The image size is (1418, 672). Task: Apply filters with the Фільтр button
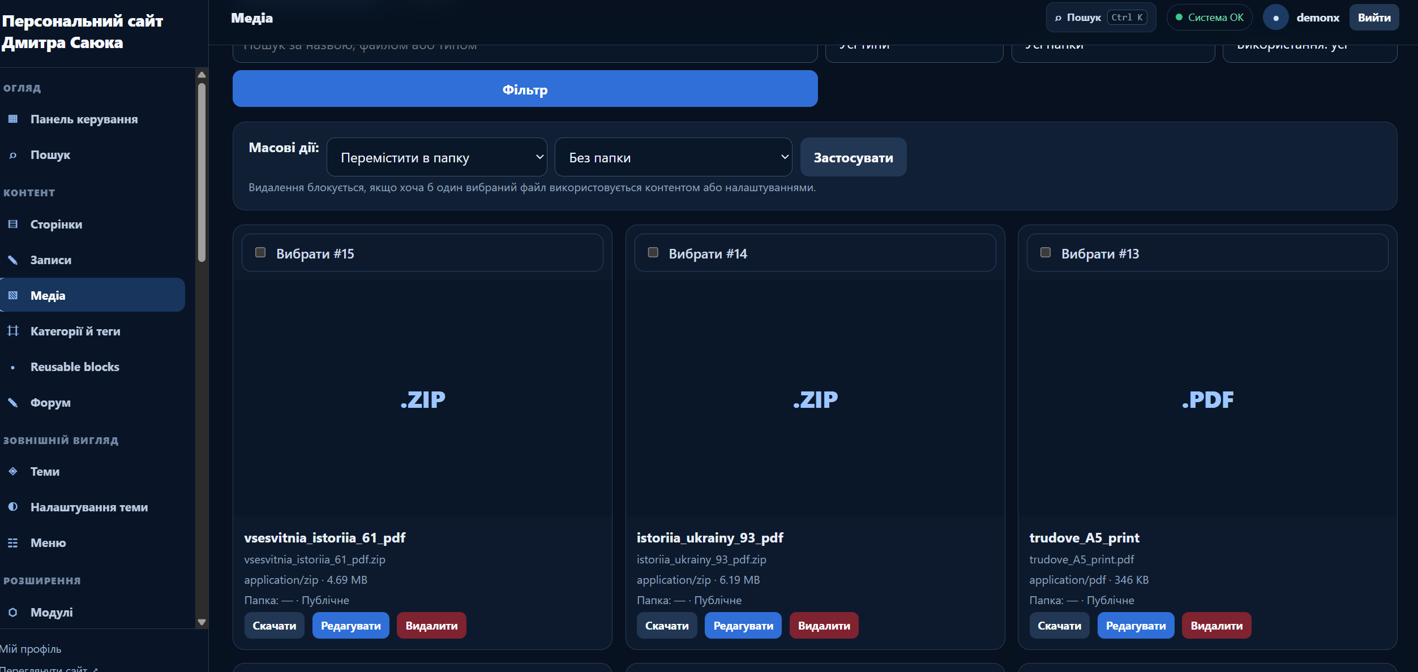[x=525, y=89]
